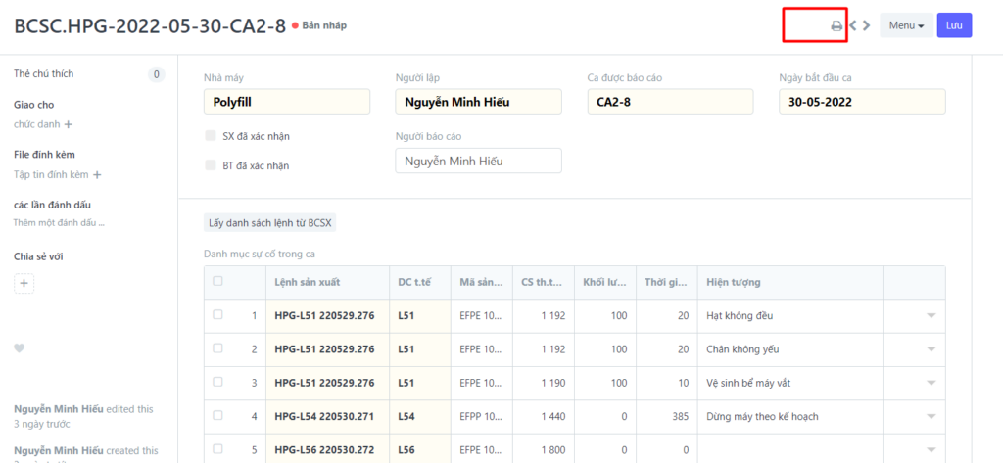Add attachment via plus icon
The image size is (1003, 463).
pyautogui.click(x=97, y=175)
